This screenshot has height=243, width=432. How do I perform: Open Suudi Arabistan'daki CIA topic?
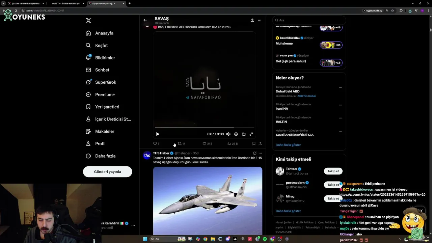(295, 135)
